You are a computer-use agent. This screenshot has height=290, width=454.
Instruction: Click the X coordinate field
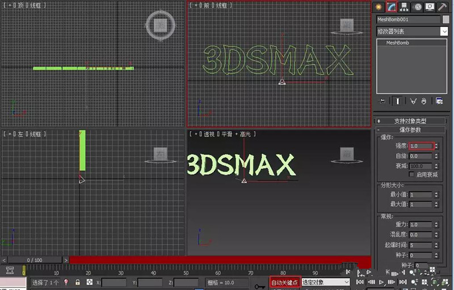point(114,283)
